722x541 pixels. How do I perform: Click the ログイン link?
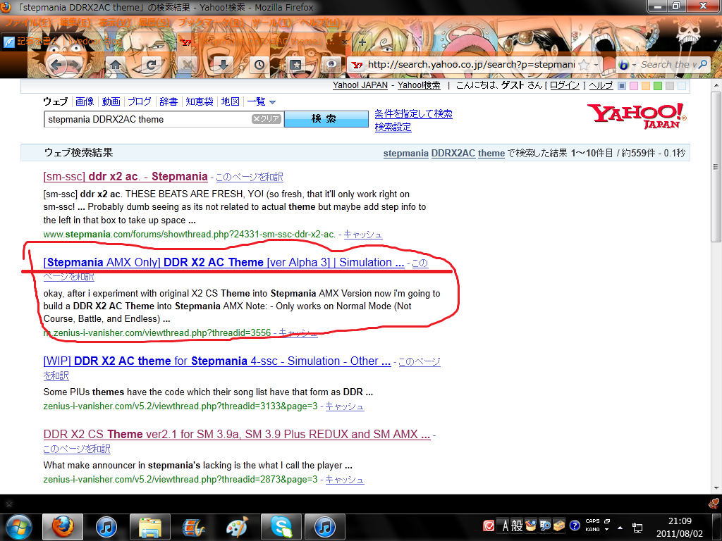point(565,85)
